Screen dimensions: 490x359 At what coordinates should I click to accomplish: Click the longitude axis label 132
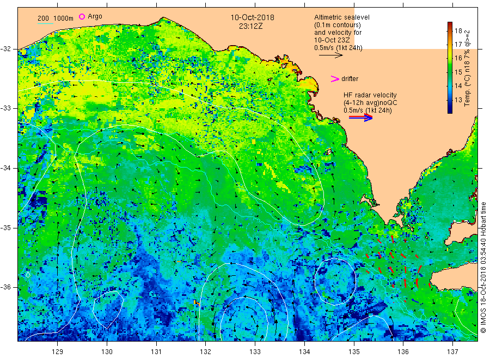(206, 352)
